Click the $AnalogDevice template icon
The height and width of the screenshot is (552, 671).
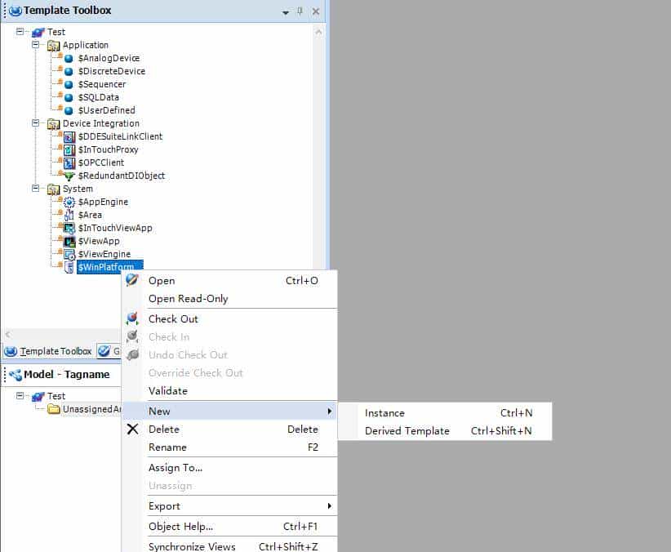69,58
